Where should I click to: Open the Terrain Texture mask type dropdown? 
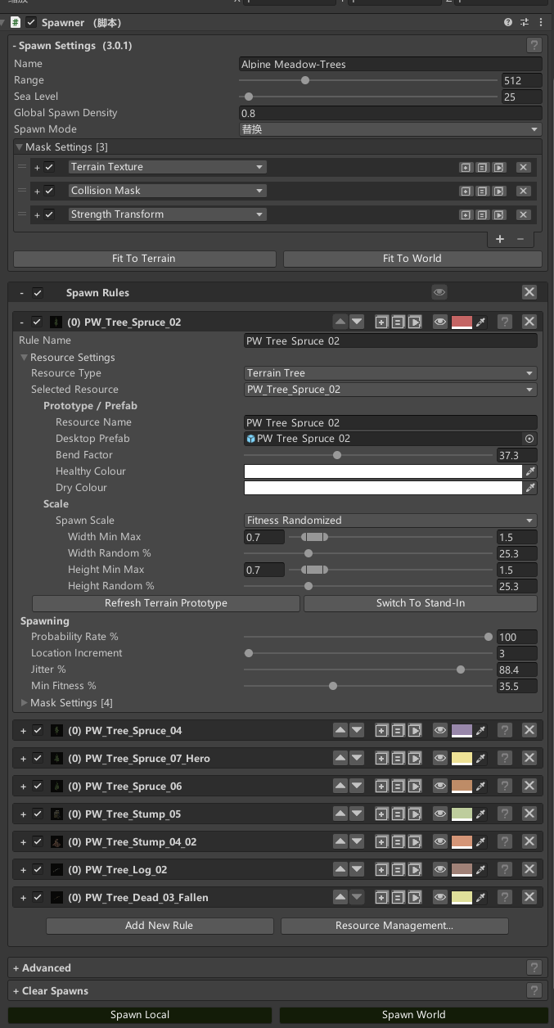click(167, 167)
